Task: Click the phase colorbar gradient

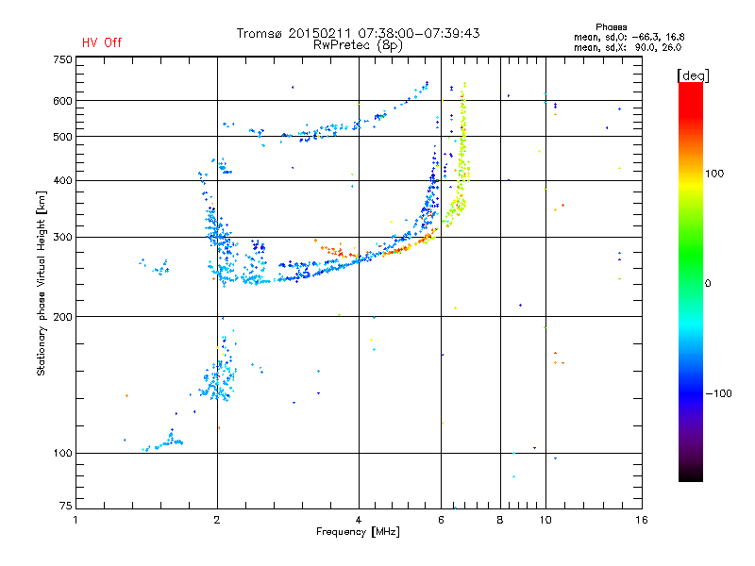Action: (x=691, y=281)
